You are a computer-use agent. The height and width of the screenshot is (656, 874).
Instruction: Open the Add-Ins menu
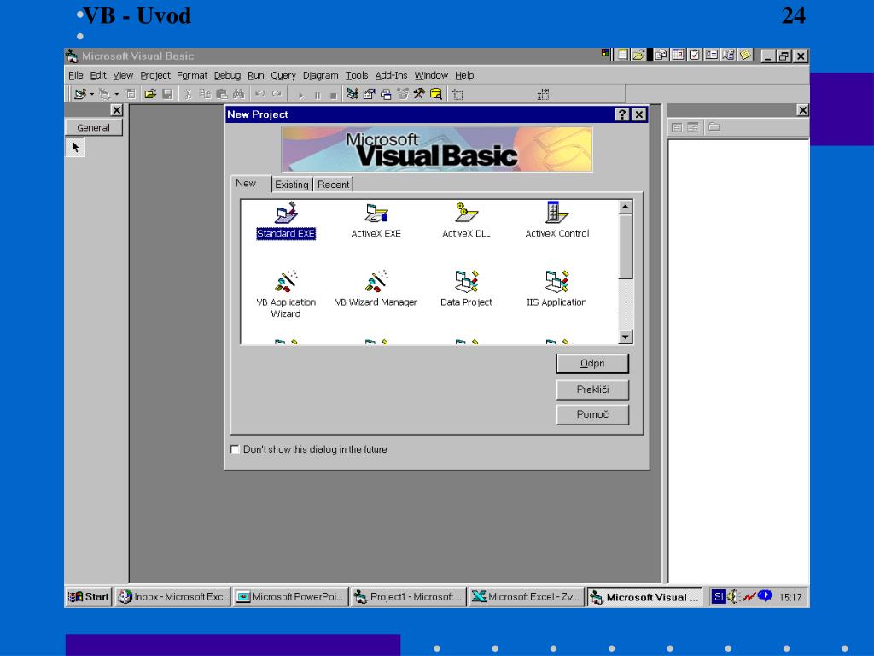click(391, 75)
